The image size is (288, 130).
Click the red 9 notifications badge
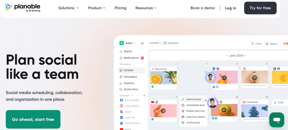(142, 58)
